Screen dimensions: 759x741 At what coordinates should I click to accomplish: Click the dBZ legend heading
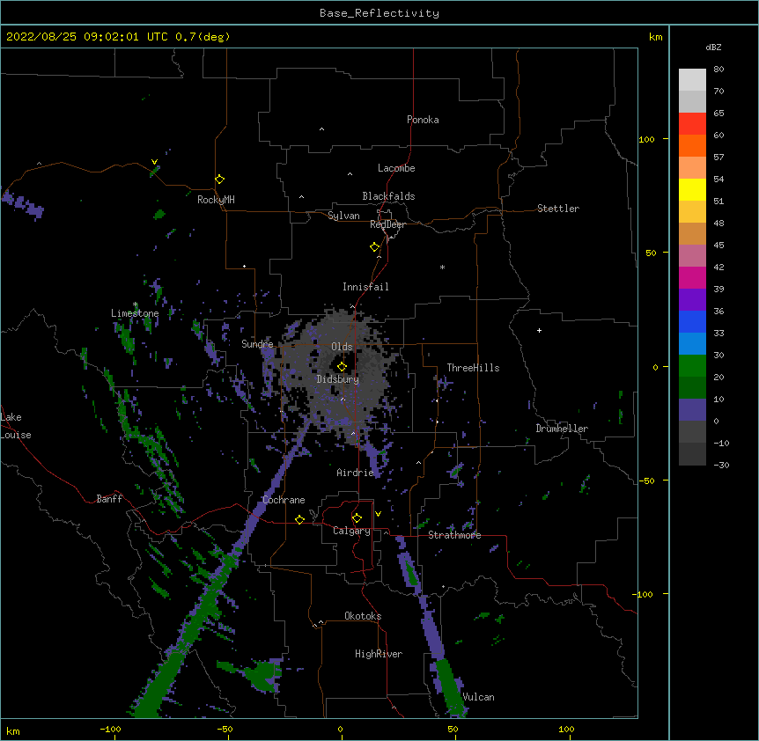pyautogui.click(x=713, y=47)
